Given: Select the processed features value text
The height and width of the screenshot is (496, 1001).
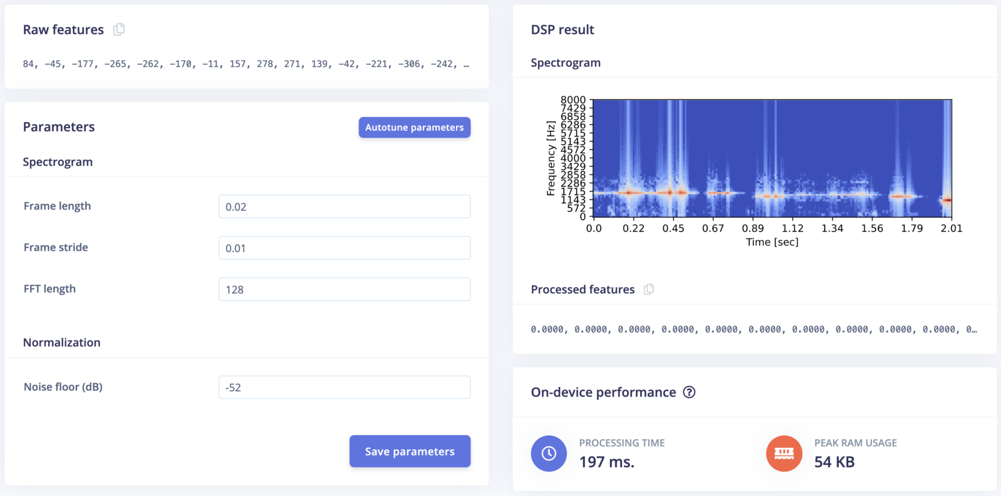Looking at the screenshot, I should click(x=754, y=329).
